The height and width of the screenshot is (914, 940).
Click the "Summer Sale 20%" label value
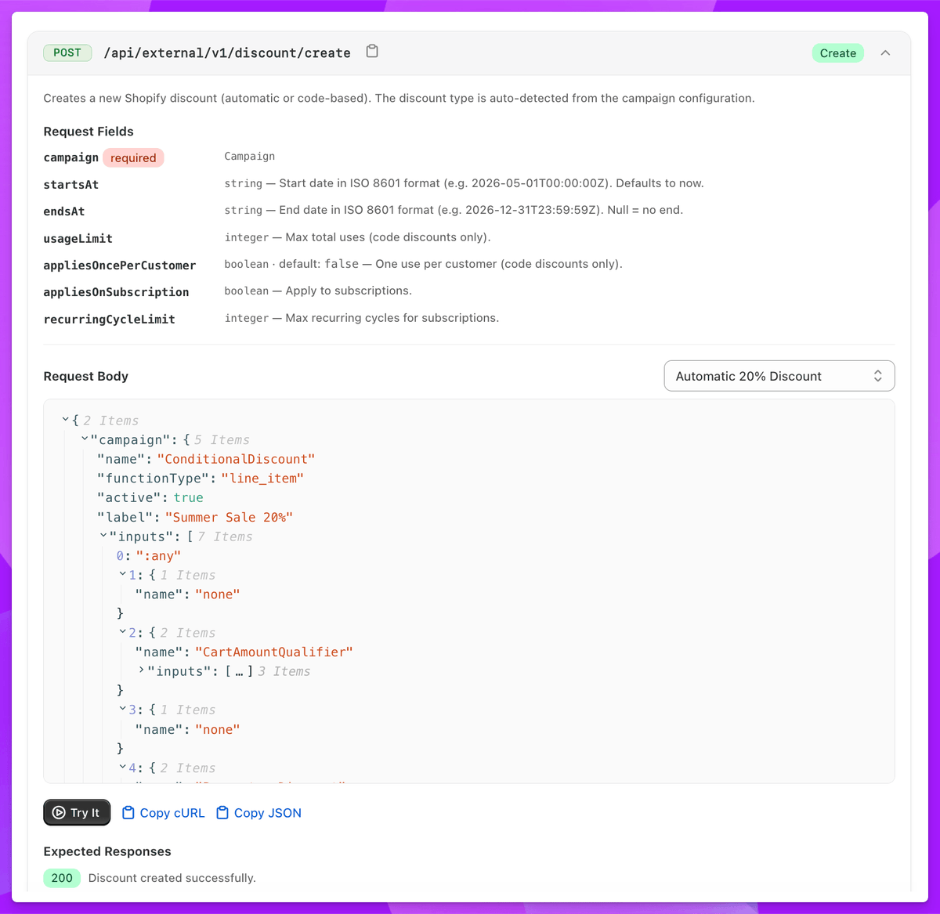(229, 517)
